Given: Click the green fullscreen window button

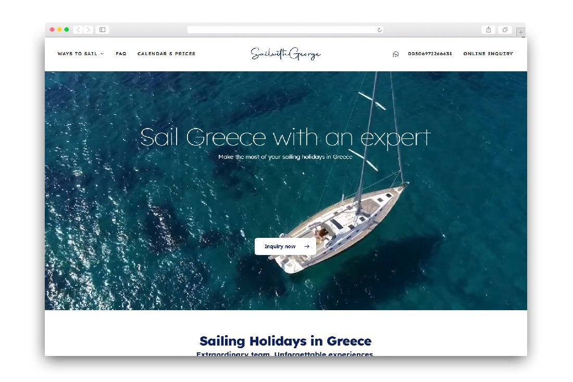Looking at the screenshot, I should 67,30.
